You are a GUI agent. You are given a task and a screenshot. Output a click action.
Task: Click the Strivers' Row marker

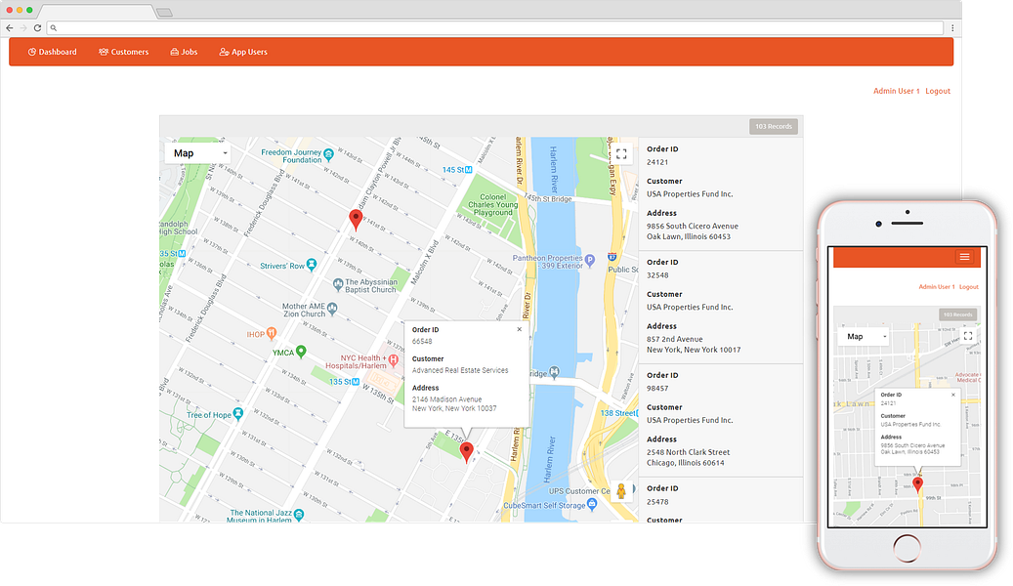[x=312, y=265]
